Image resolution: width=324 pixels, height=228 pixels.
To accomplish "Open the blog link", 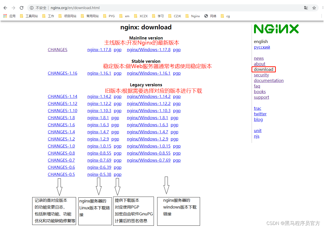I will point(258,119).
